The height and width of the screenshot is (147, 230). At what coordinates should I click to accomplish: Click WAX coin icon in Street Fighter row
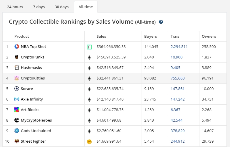tap(89, 142)
